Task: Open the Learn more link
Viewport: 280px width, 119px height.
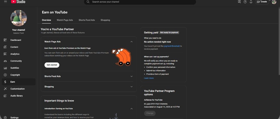Action: 149,78
